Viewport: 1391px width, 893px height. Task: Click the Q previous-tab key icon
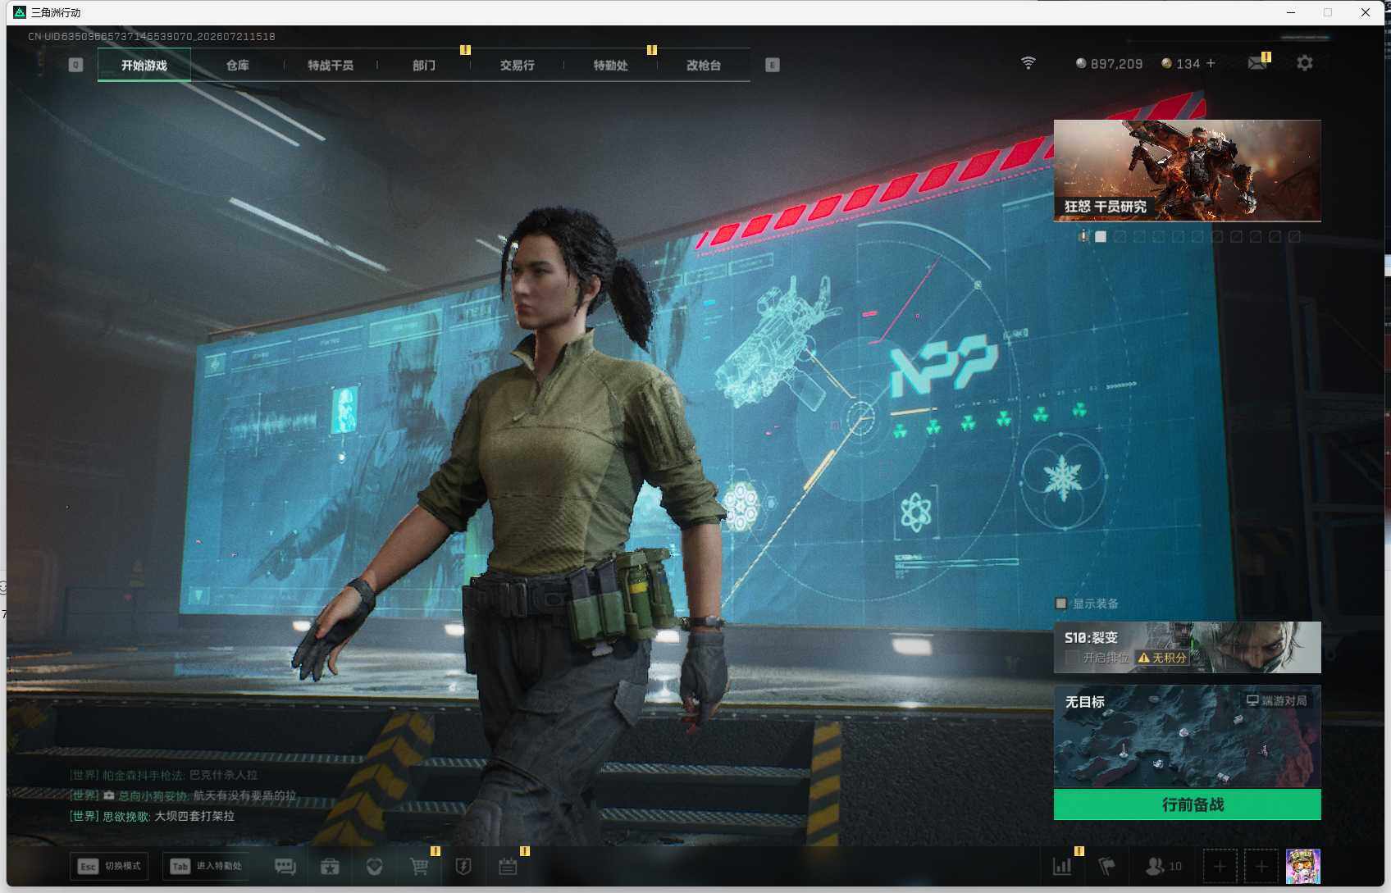[x=75, y=65]
